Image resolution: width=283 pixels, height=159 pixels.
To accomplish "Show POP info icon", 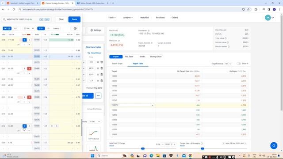I will click(220, 34).
